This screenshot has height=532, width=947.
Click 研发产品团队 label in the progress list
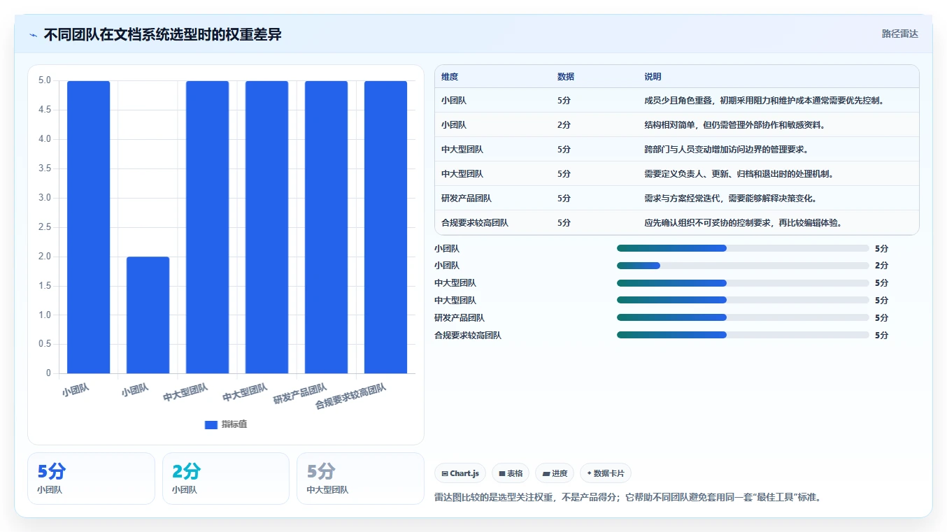[x=460, y=318]
